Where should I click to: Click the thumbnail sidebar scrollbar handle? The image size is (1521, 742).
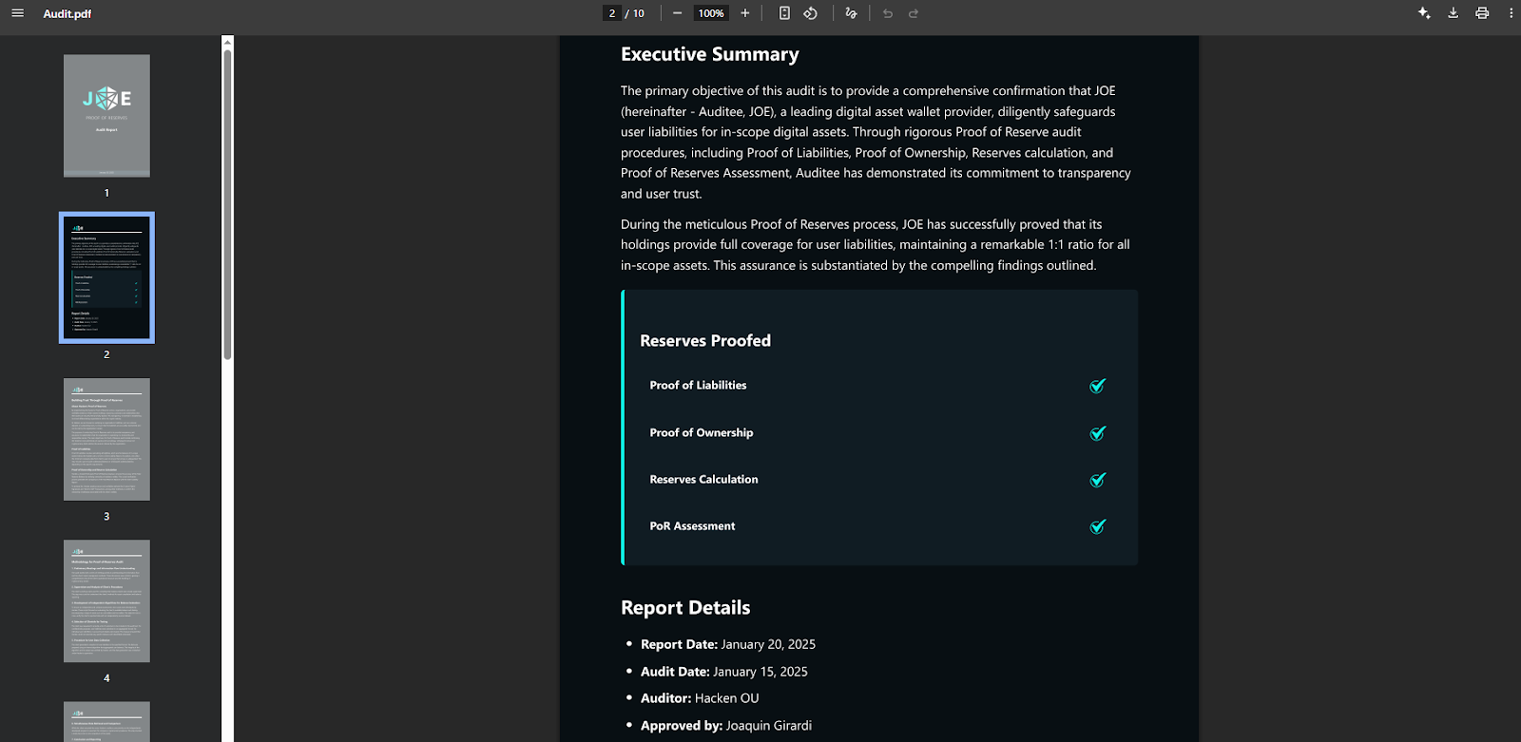point(227,204)
